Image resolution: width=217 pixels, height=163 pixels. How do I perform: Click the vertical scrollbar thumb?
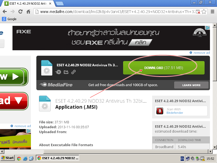(x=215, y=54)
